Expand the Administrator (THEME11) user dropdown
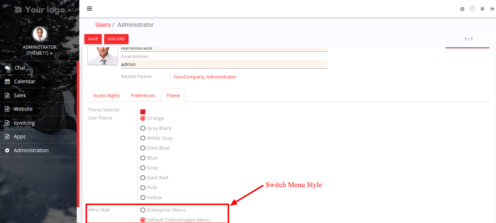Image resolution: width=496 pixels, height=223 pixels. (x=40, y=50)
